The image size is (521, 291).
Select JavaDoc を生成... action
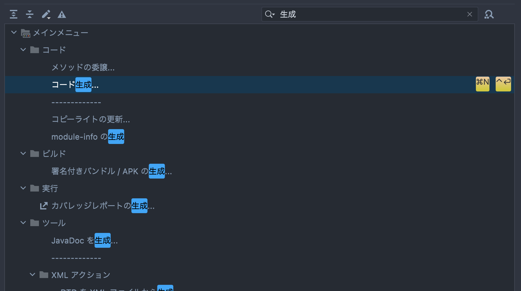(x=85, y=240)
